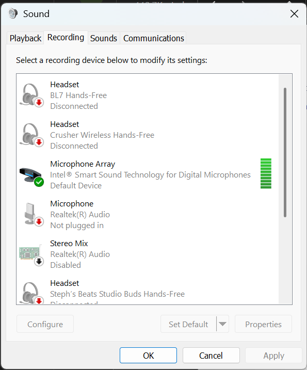Click the Set Default button

click(x=188, y=324)
